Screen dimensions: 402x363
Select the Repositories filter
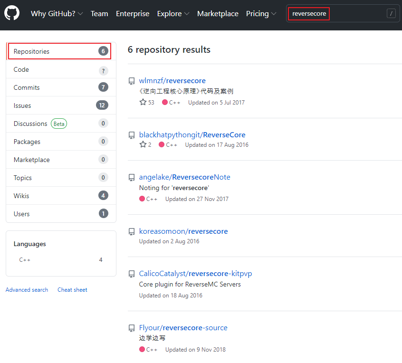click(61, 51)
